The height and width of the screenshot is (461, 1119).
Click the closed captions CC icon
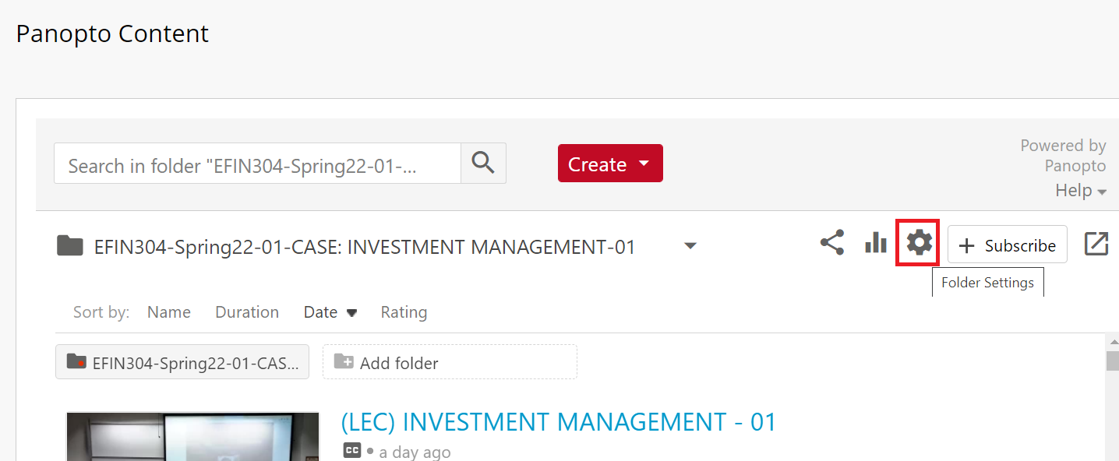coord(352,451)
